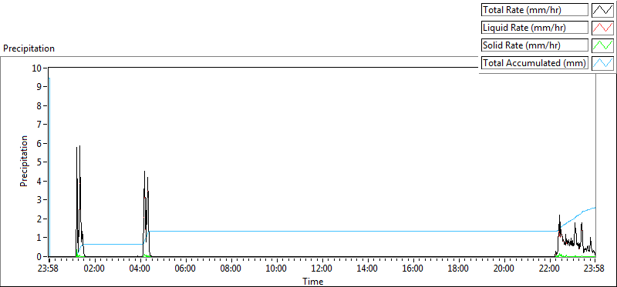
Task: Click the Solid Rate green line swatch
Action: (602, 45)
